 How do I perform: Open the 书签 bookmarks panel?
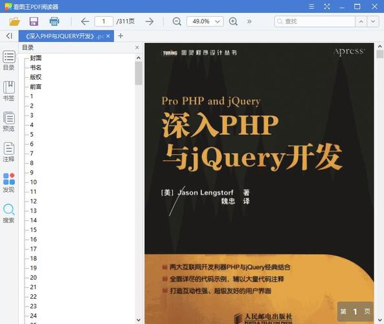[x=9, y=91]
